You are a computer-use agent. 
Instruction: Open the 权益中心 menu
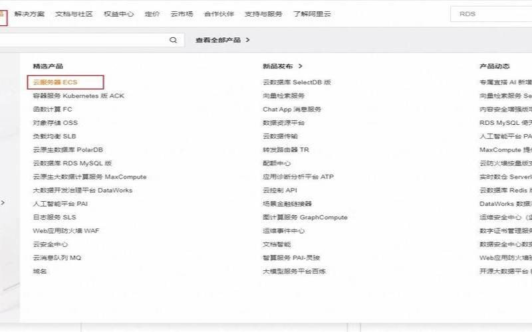pyautogui.click(x=119, y=14)
